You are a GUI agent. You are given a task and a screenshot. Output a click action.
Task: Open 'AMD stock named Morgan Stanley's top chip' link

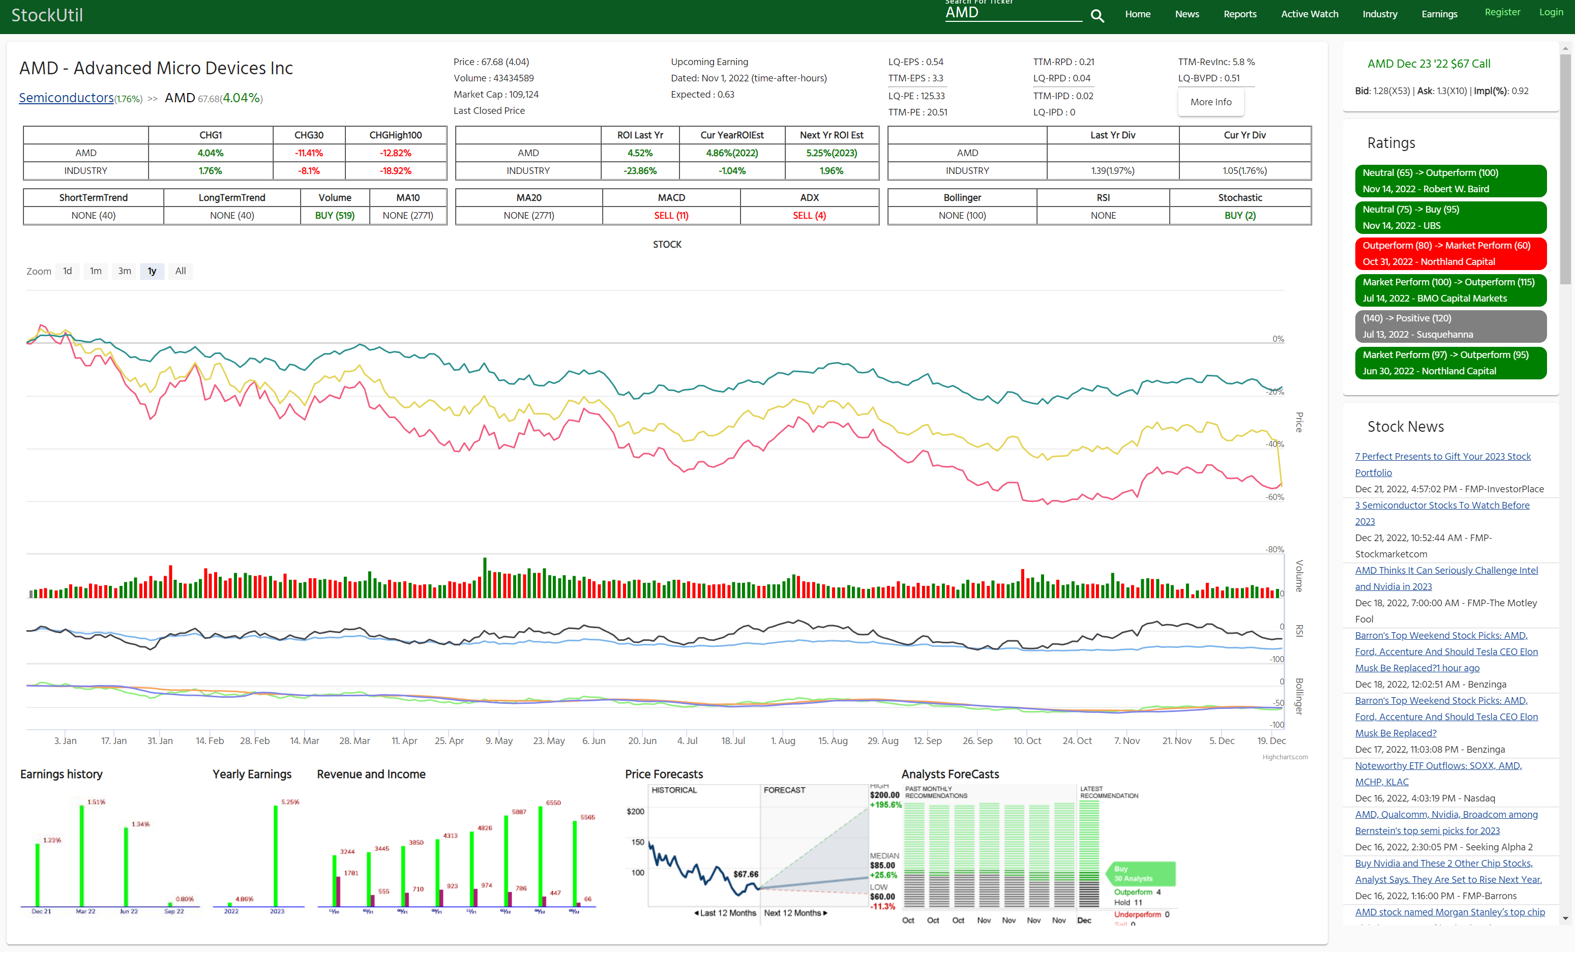pyautogui.click(x=1450, y=912)
